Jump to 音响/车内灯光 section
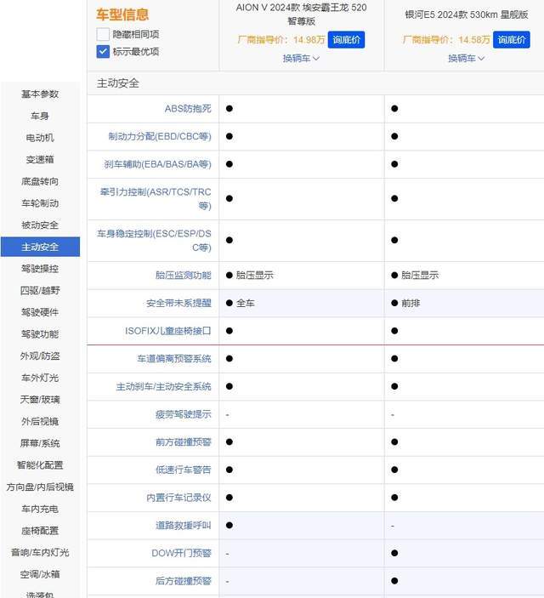544x598 pixels. click(40, 552)
